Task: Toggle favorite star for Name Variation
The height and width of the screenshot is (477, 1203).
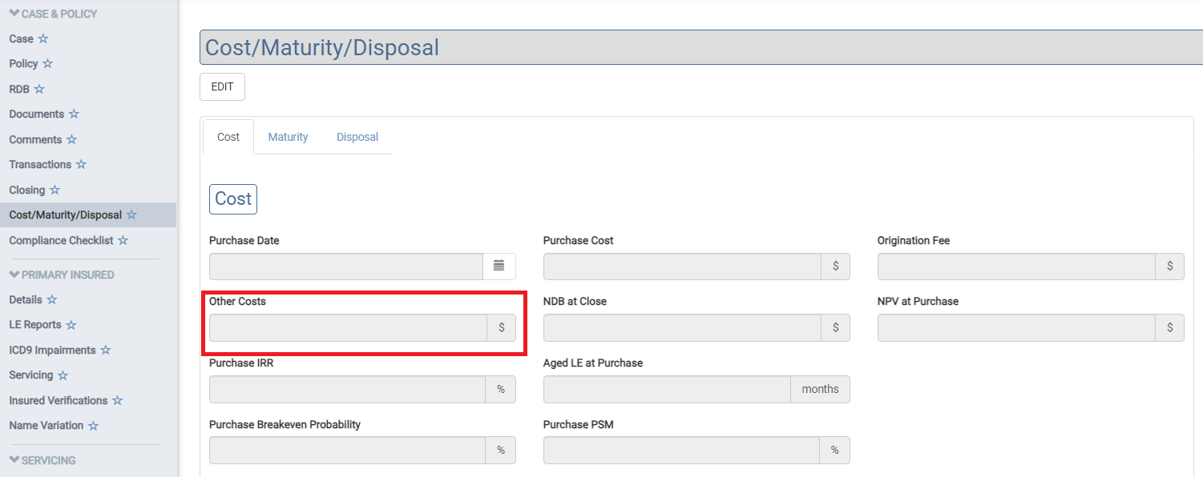Action: tap(93, 426)
